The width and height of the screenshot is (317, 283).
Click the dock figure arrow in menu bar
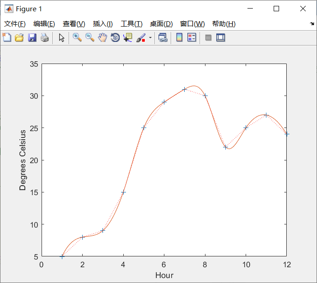312,24
